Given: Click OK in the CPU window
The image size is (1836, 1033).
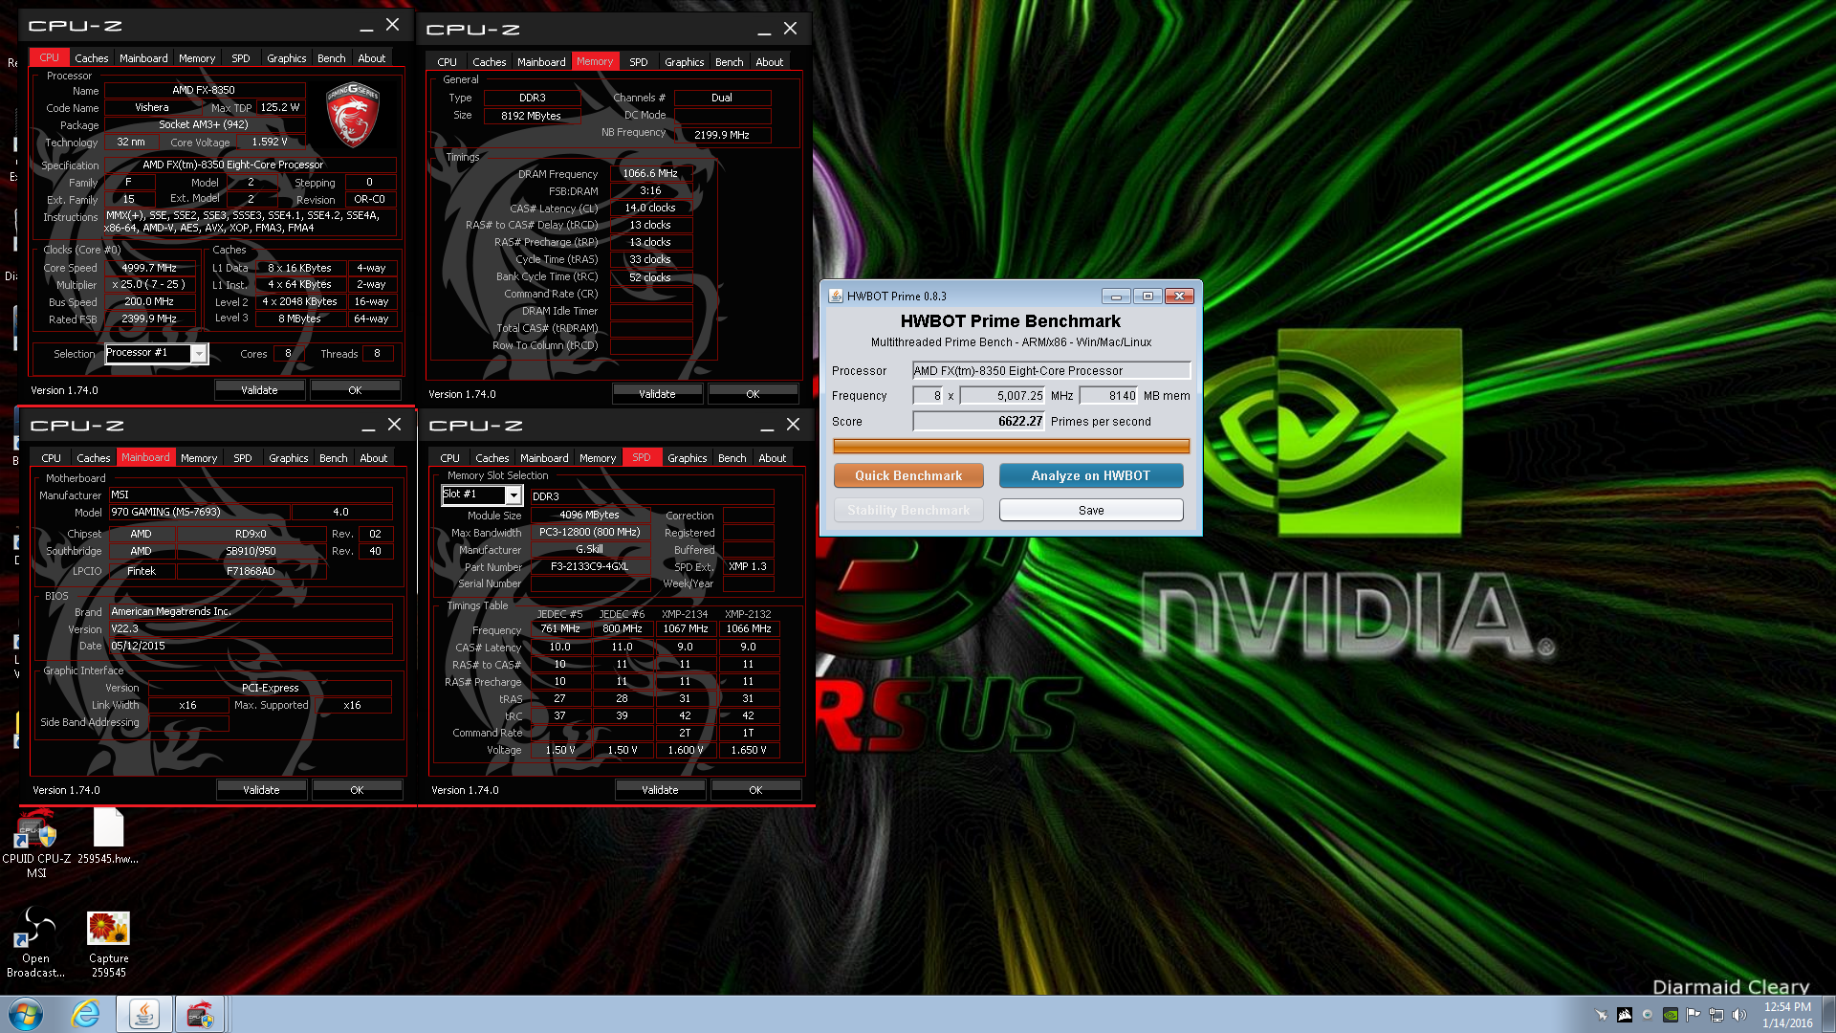Looking at the screenshot, I should [x=355, y=390].
